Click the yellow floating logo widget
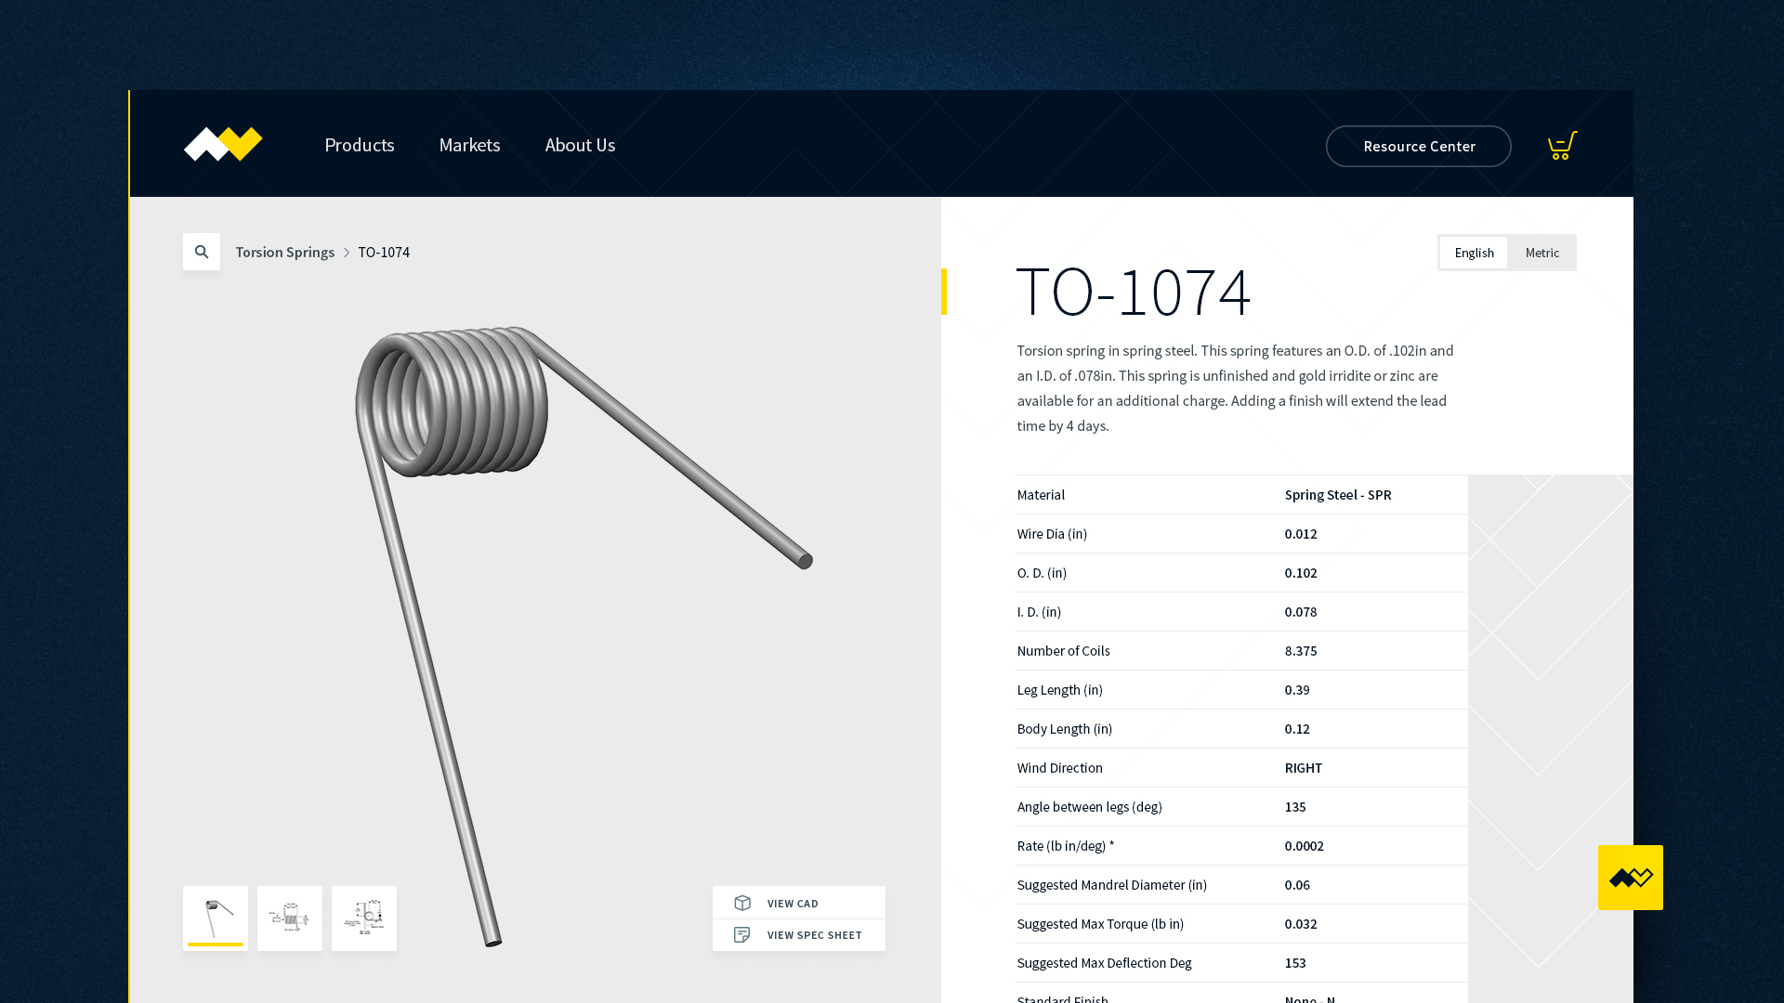1784x1003 pixels. pyautogui.click(x=1631, y=878)
